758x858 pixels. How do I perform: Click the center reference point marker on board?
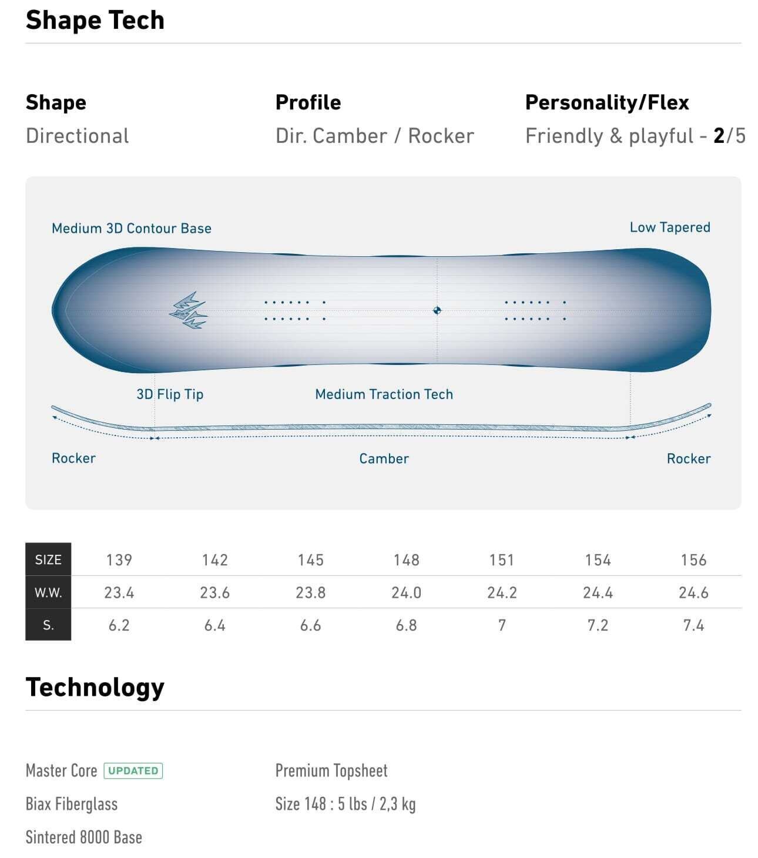[437, 310]
